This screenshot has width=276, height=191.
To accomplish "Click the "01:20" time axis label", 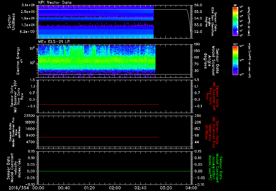I will tap(89, 188).
